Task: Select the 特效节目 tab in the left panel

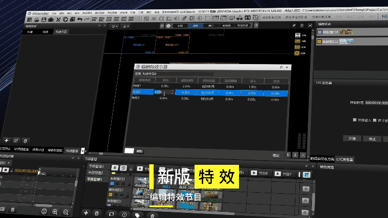Action: [61, 32]
